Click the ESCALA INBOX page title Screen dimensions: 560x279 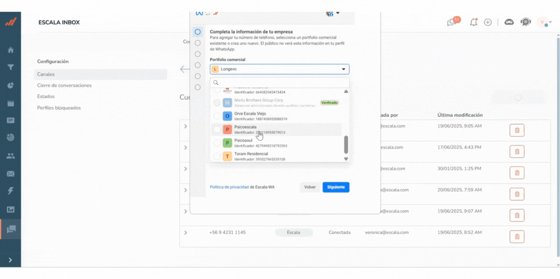(59, 22)
